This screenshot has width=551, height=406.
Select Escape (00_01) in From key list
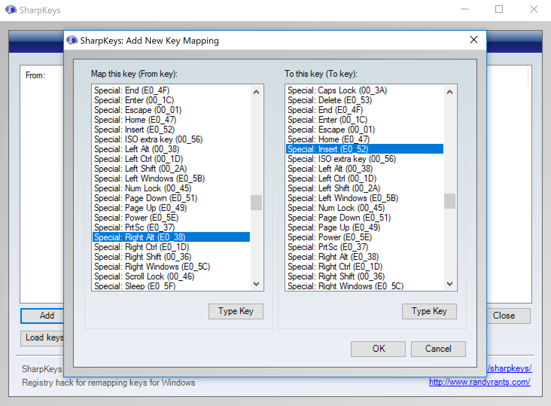[x=171, y=110]
